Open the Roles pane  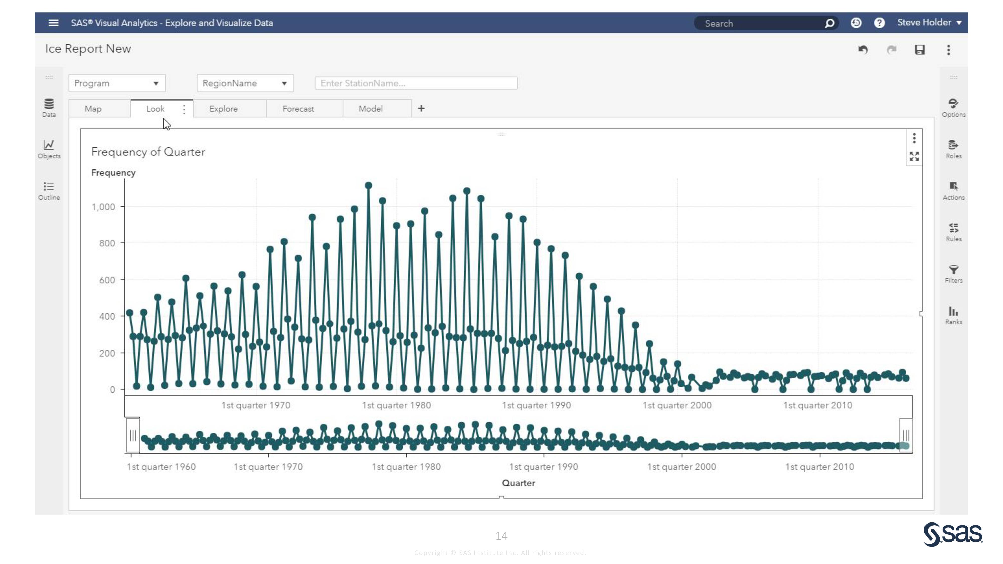click(954, 149)
